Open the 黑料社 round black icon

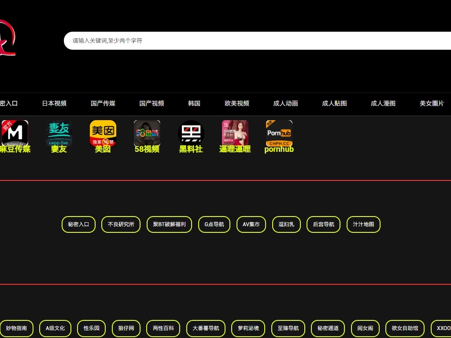[191, 133]
